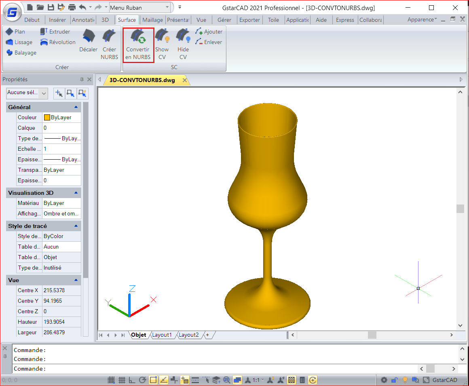Click the Convertir en NURBS tool

pyautogui.click(x=138, y=44)
